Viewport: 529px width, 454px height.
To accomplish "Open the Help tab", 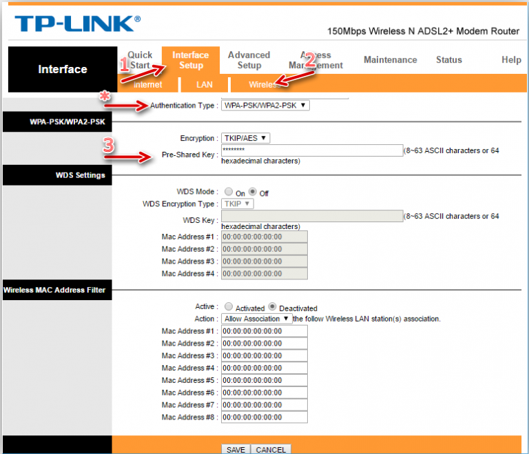I will pyautogui.click(x=511, y=60).
